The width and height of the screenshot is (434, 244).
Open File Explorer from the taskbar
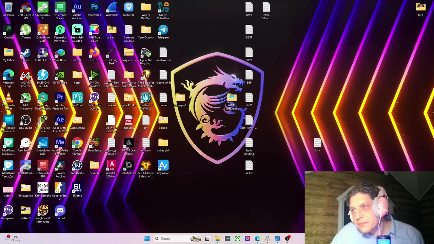pyautogui.click(x=217, y=239)
